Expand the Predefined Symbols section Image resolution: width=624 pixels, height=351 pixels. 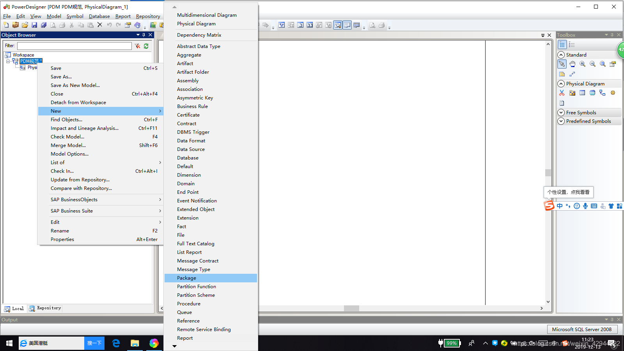(561, 121)
